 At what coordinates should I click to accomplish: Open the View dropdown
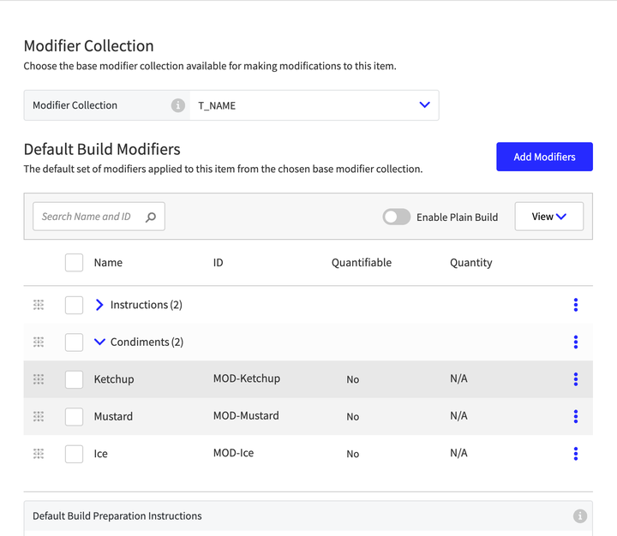click(549, 217)
